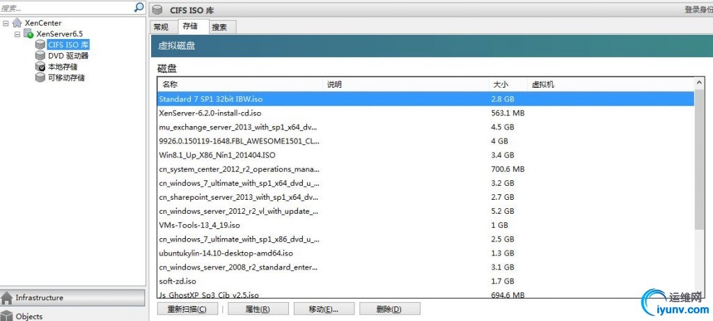
Task: Select ubuntukylin-14.10-desktop-amd64.iso row
Action: point(425,253)
